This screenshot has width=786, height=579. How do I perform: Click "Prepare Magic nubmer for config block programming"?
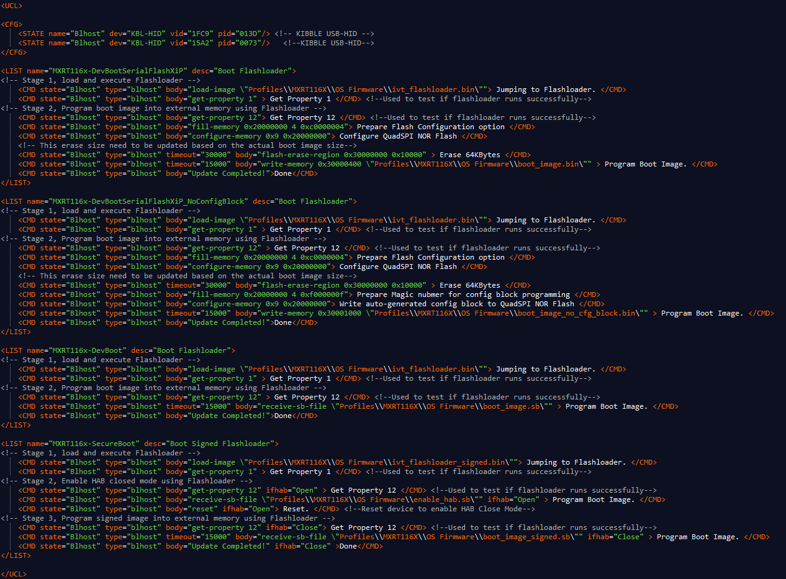pyautogui.click(x=463, y=294)
